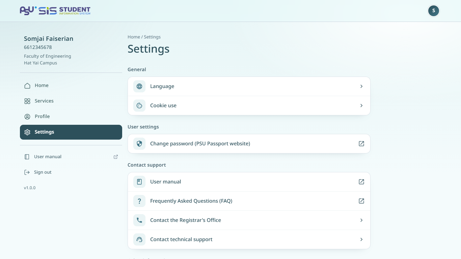Click external-link icon beside sidebar User manual
The width and height of the screenshot is (461, 259).
(116, 157)
